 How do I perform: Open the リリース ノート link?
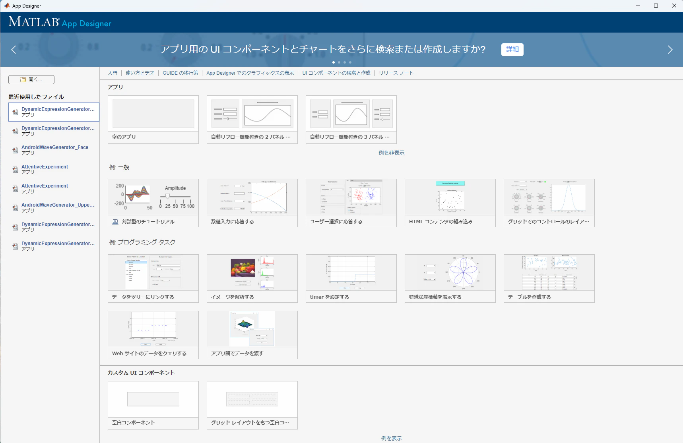tap(396, 73)
